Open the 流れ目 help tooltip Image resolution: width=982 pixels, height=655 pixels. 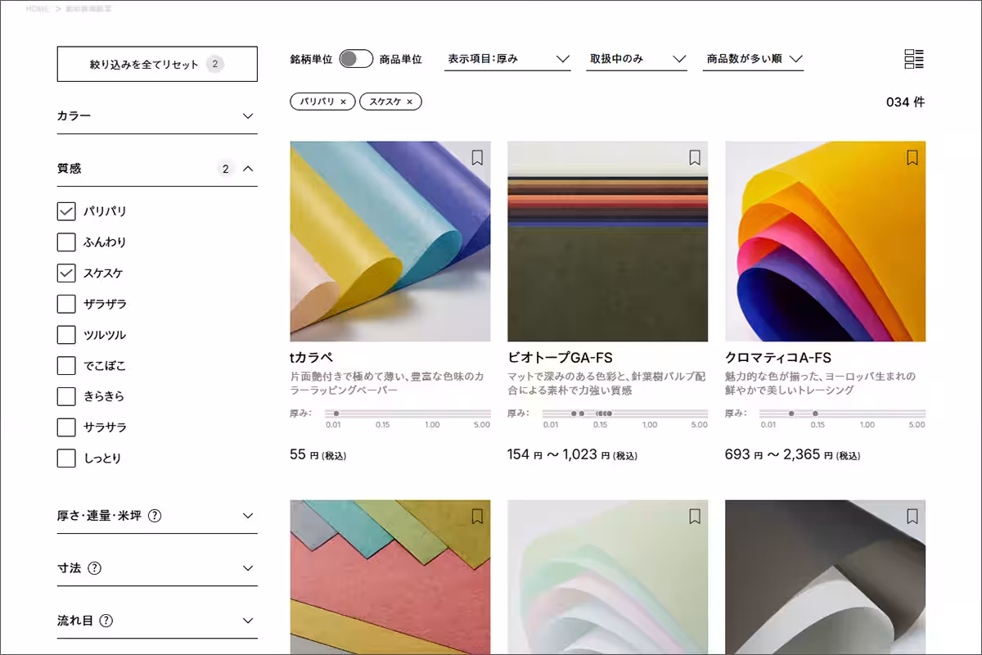(105, 621)
